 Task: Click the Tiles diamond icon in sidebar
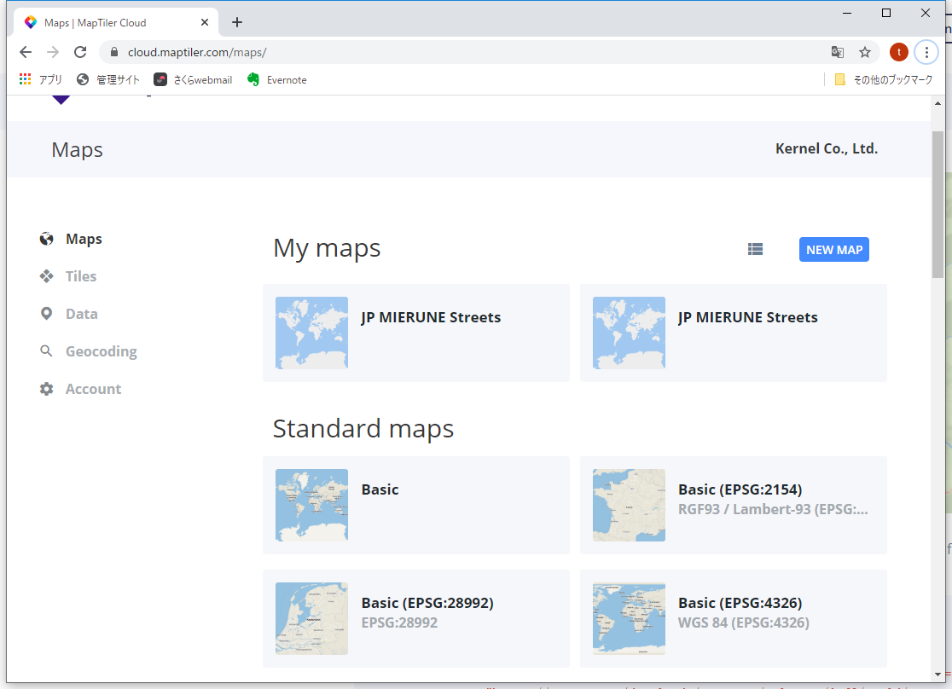[x=47, y=276]
